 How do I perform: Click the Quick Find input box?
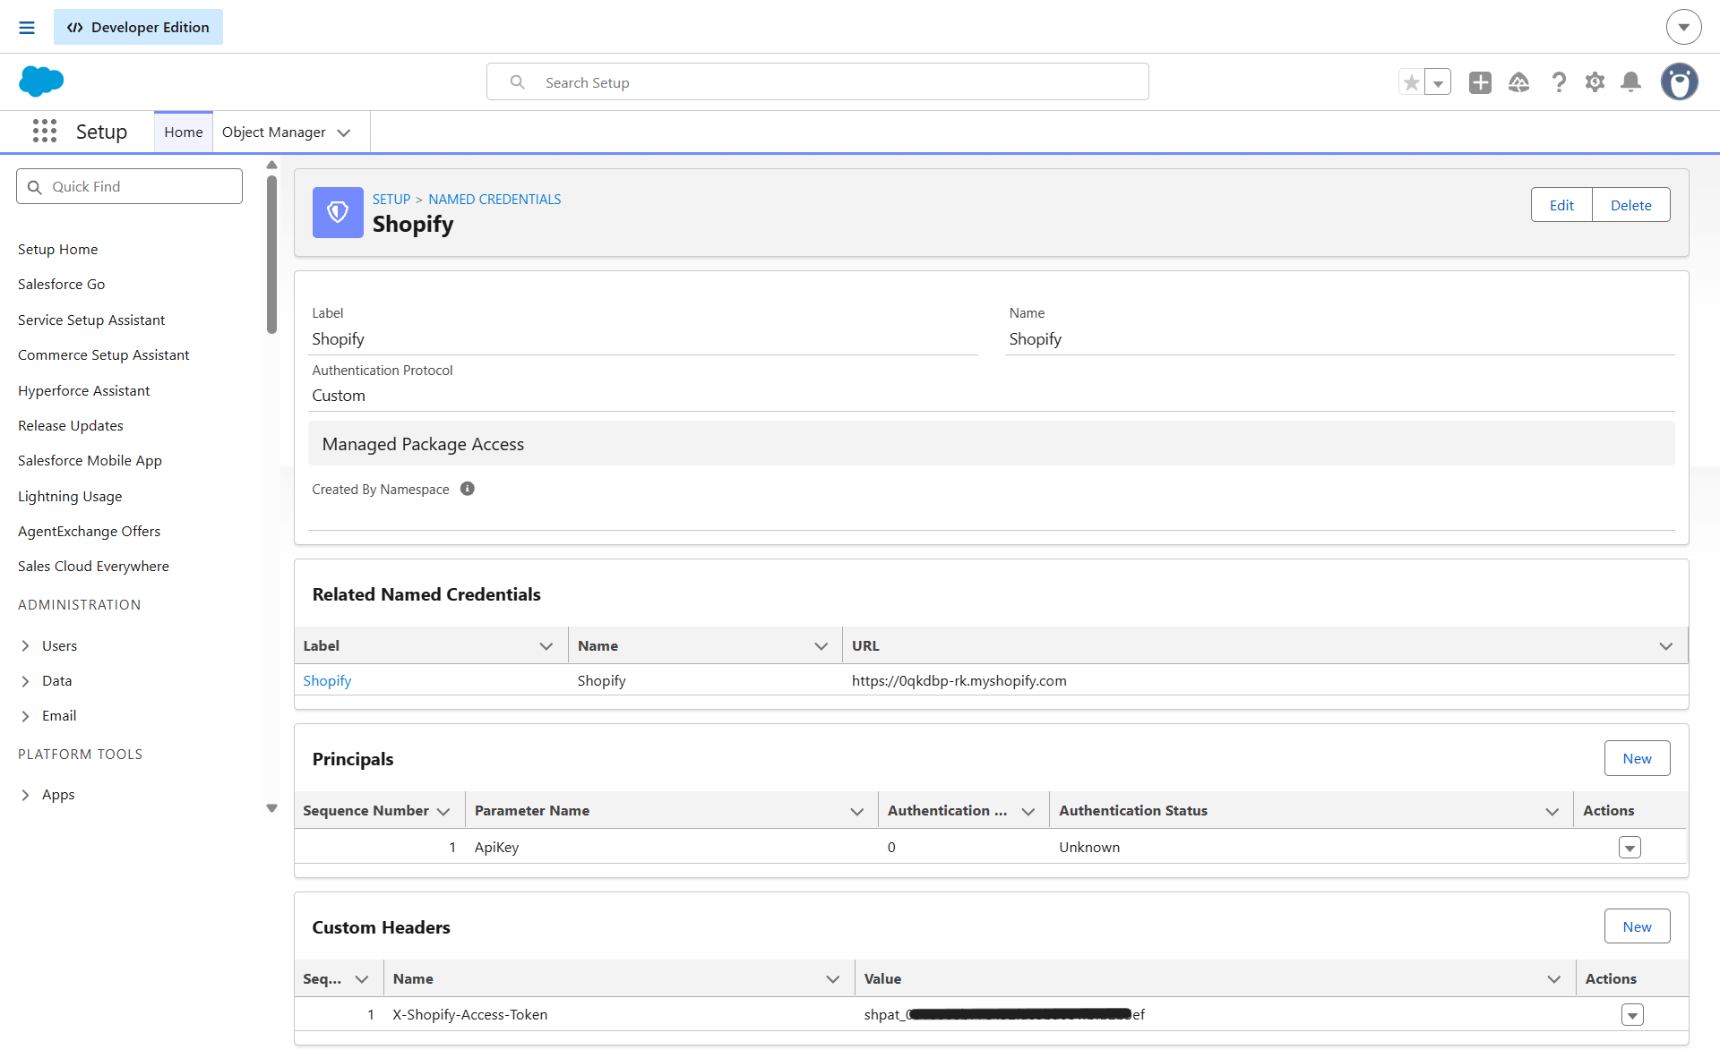point(129,186)
